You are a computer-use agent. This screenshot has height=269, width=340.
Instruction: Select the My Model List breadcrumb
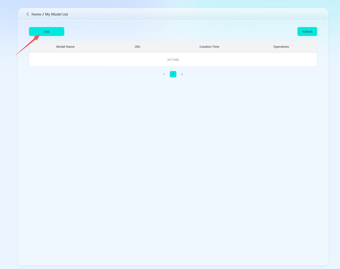[57, 14]
